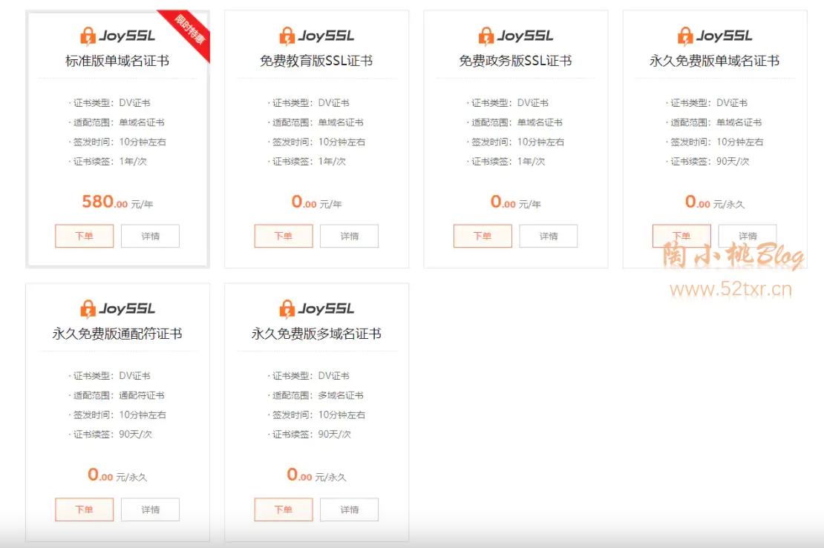Click 0.00 元/永久 price on 永久免费版单域名证书
Screen dimensions: 824x548
(x=715, y=202)
